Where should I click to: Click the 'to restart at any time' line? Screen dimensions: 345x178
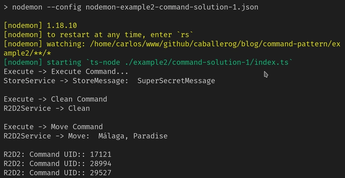(x=99, y=35)
